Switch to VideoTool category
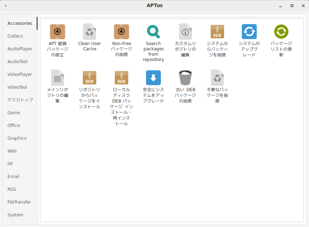 [20, 87]
